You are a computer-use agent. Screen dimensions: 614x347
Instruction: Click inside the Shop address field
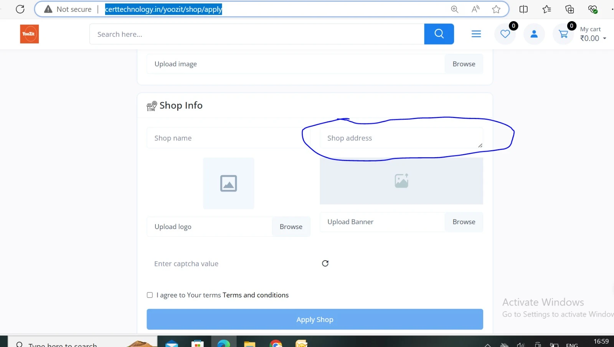[401, 138]
